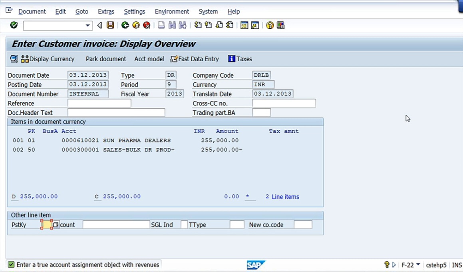Click the green Back arrow icon
This screenshot has width=463, height=272.
125,25
